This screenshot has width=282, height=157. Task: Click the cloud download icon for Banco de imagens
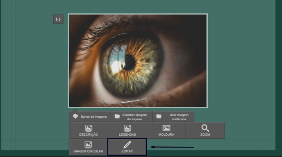(75, 116)
